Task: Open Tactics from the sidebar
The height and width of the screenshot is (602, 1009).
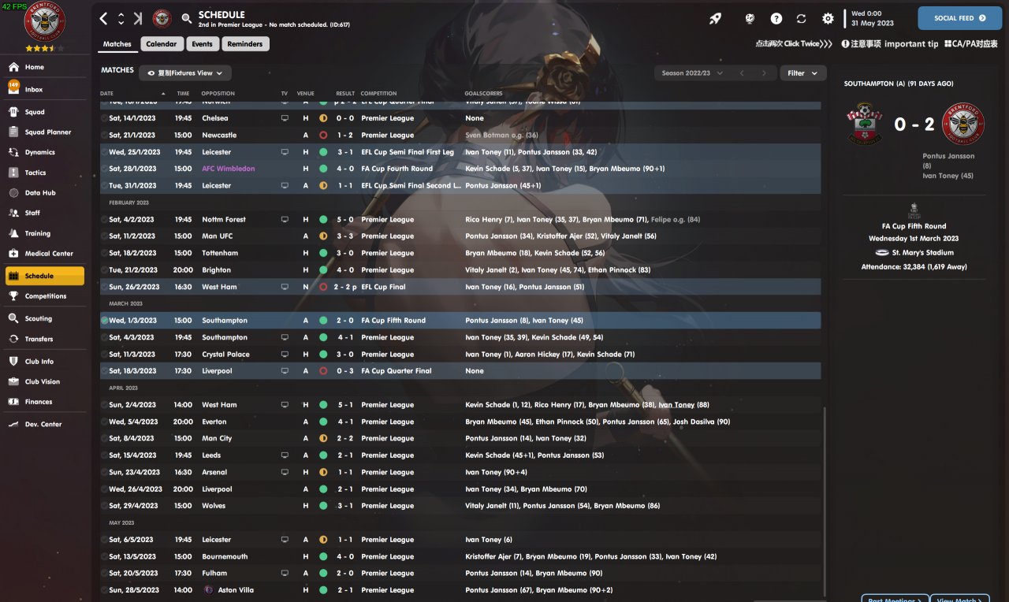Action: coord(43,173)
